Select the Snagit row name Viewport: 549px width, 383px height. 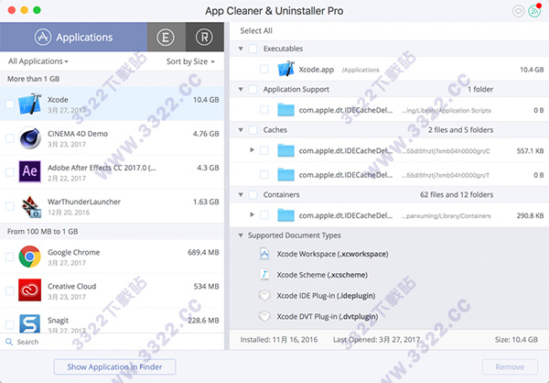tap(59, 321)
